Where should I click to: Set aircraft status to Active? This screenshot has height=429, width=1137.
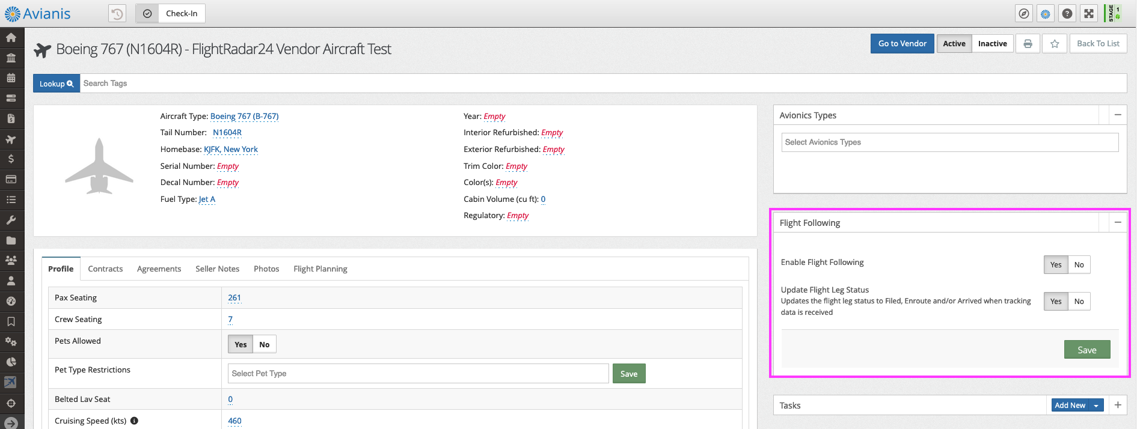pyautogui.click(x=954, y=43)
